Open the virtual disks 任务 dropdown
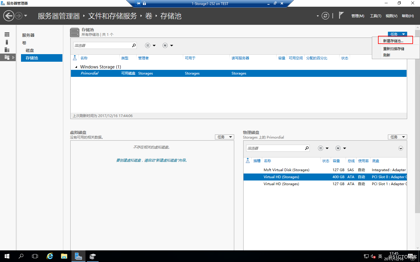 click(225, 137)
